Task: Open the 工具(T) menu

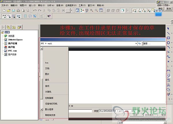Action: pos(82,5)
